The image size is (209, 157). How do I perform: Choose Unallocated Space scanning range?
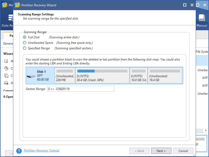(25, 43)
